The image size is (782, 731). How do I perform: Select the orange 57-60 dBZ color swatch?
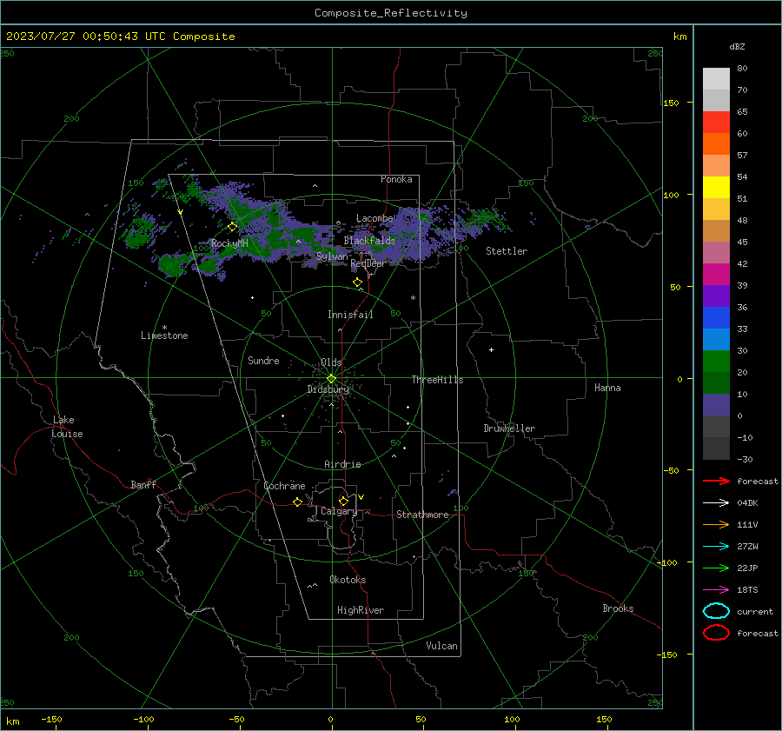click(716, 144)
